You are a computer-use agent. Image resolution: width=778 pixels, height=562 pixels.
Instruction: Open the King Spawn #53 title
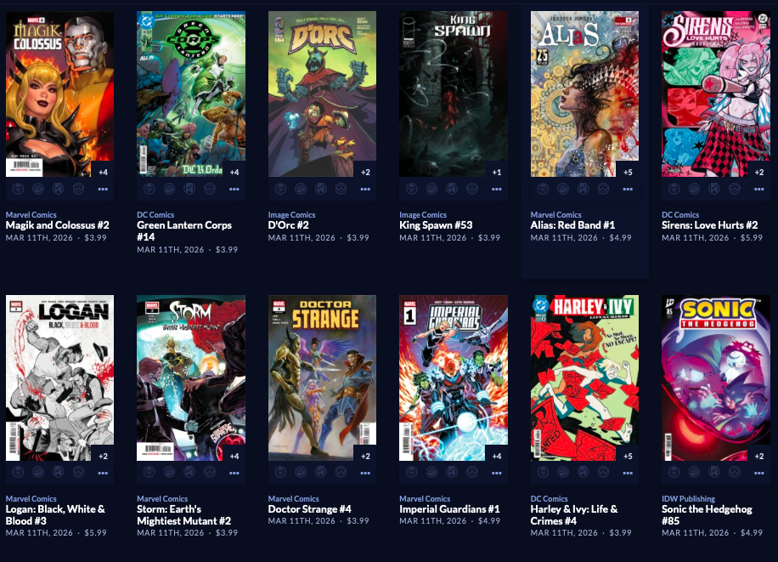(436, 225)
